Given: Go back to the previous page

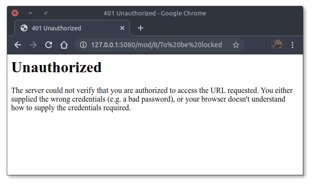Looking at the screenshot, I should click(x=18, y=45).
